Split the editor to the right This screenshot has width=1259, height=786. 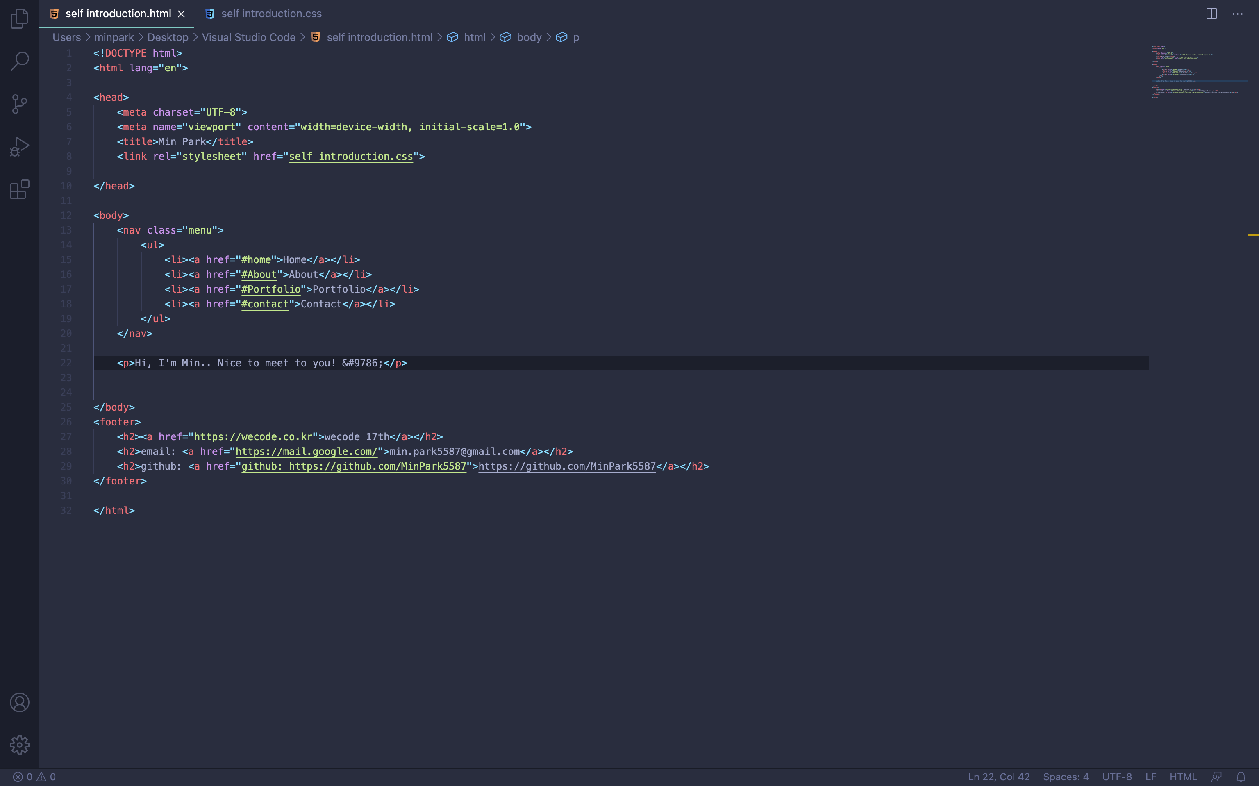point(1212,14)
